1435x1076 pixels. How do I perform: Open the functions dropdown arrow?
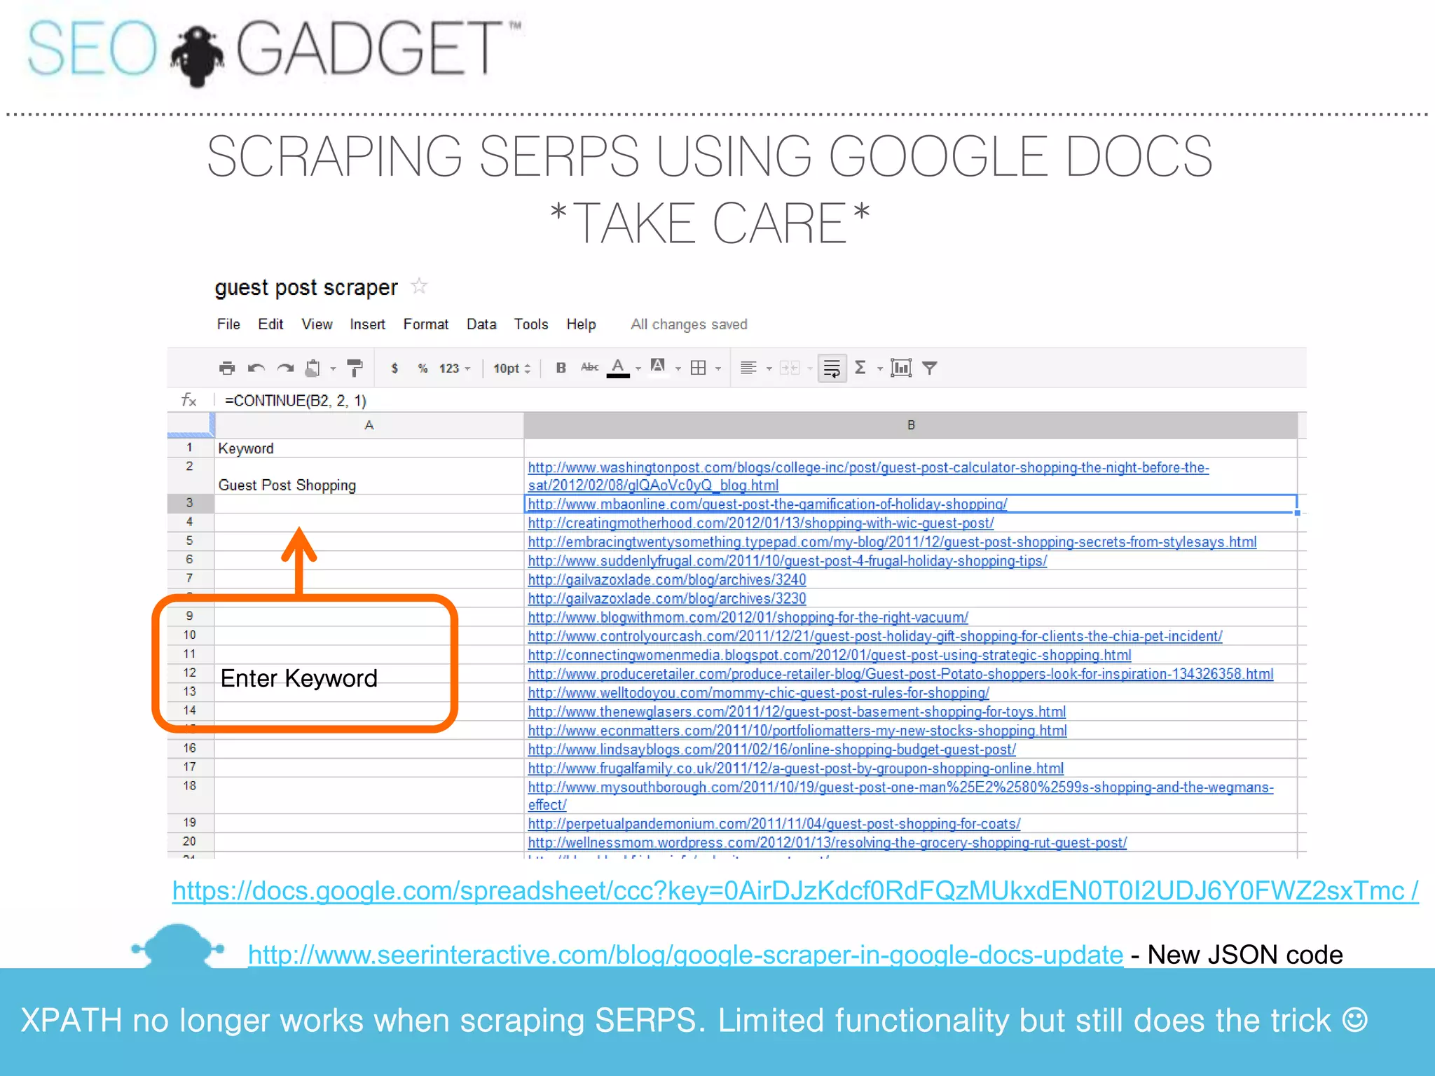point(880,368)
